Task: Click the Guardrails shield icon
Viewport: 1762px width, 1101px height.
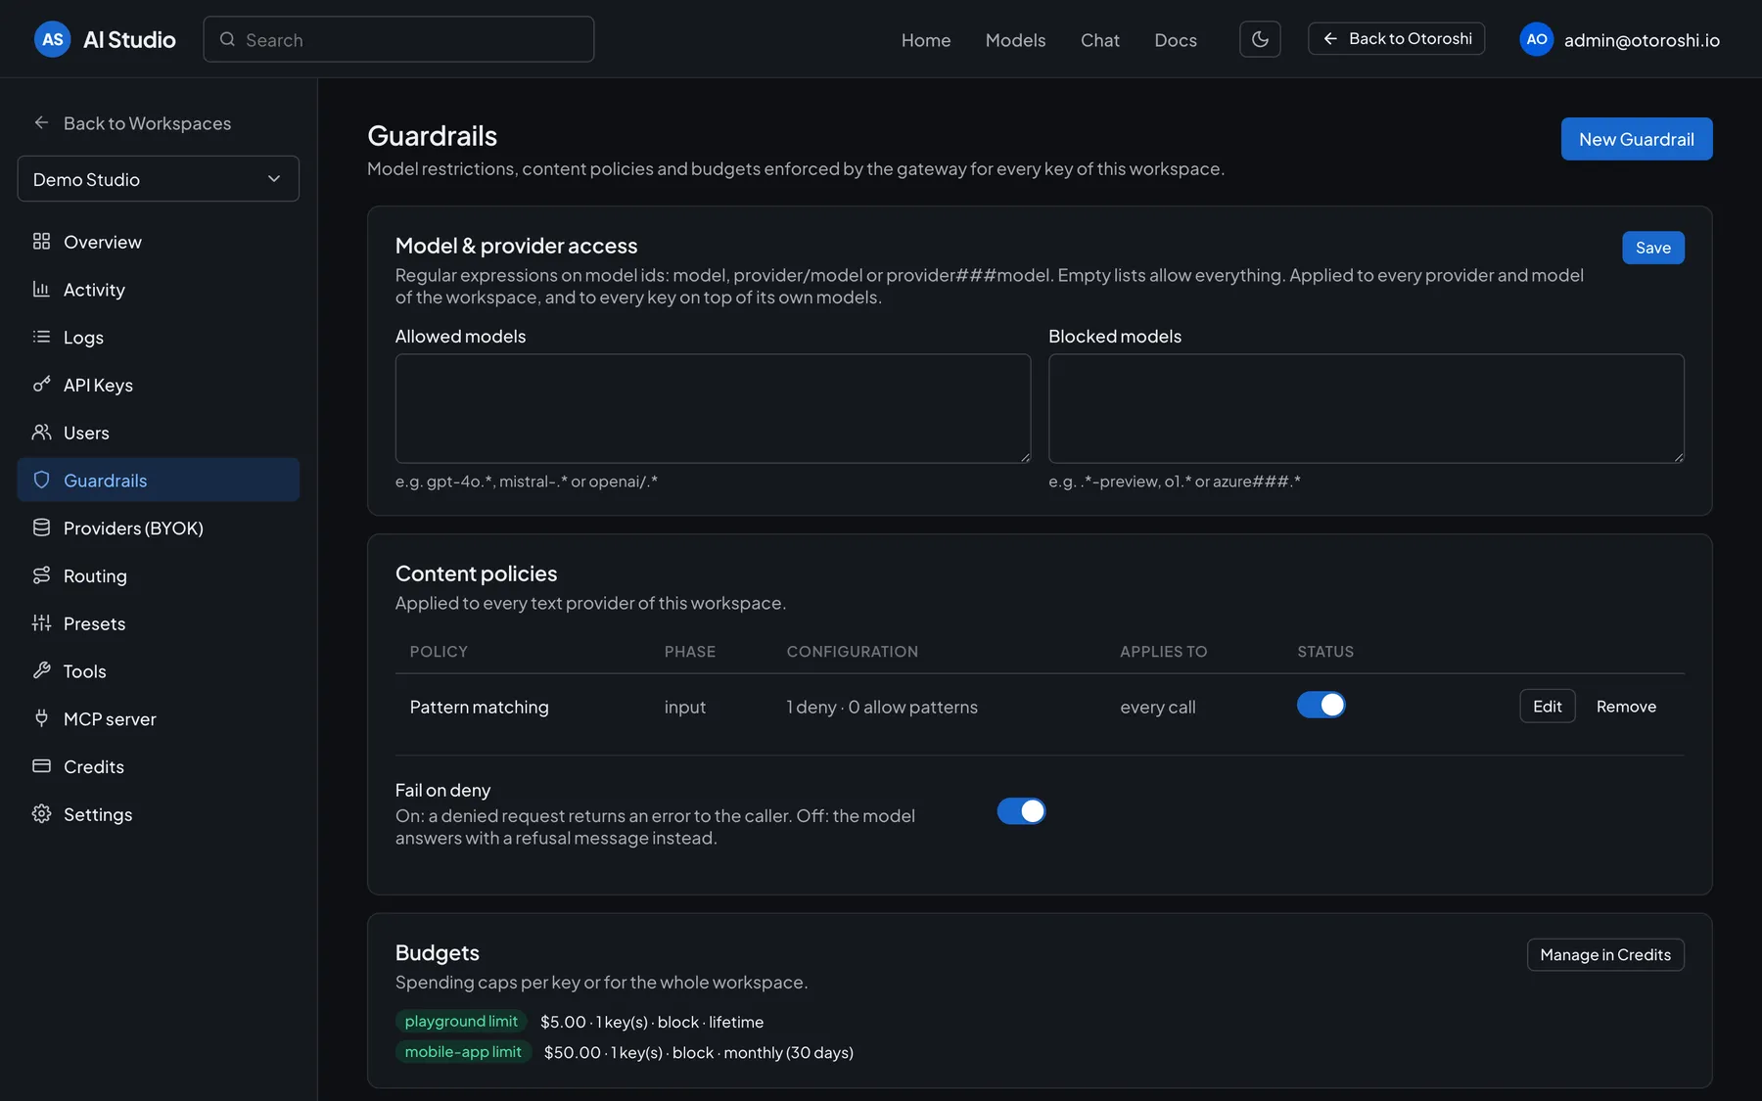Action: [x=41, y=480]
